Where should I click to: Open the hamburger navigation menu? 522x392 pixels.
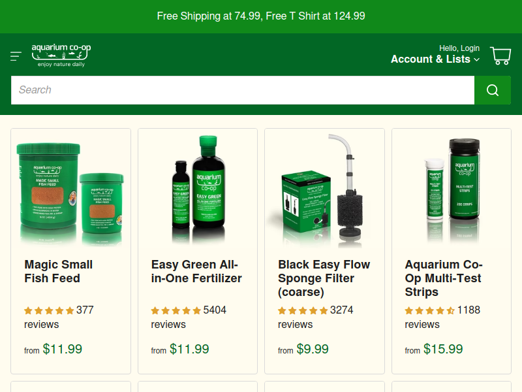16,56
